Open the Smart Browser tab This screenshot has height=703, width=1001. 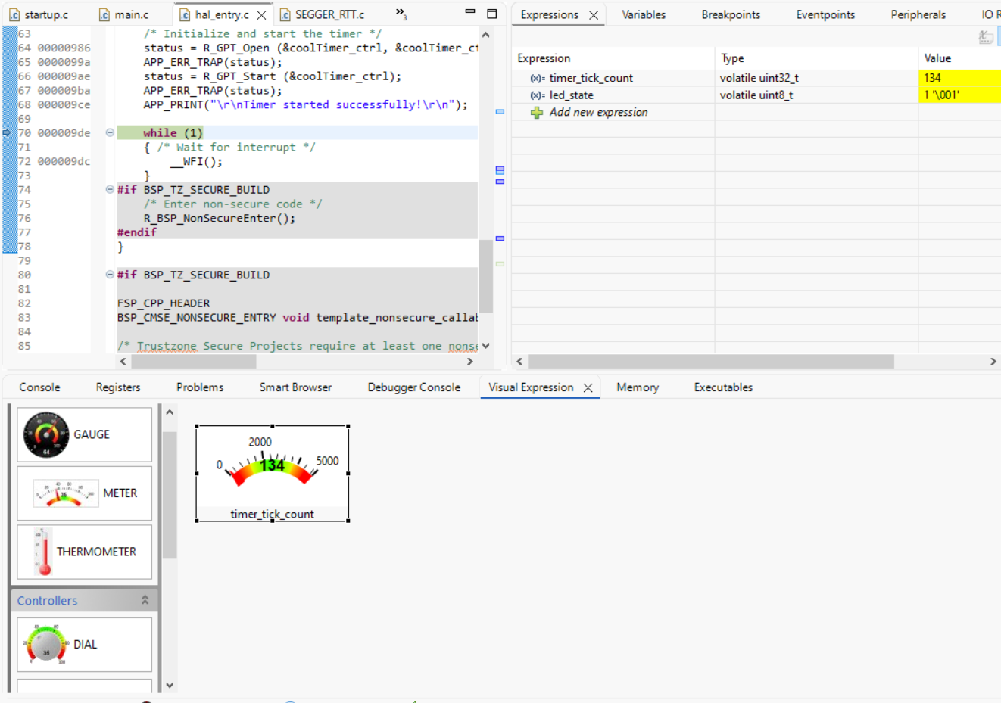pyautogui.click(x=295, y=387)
